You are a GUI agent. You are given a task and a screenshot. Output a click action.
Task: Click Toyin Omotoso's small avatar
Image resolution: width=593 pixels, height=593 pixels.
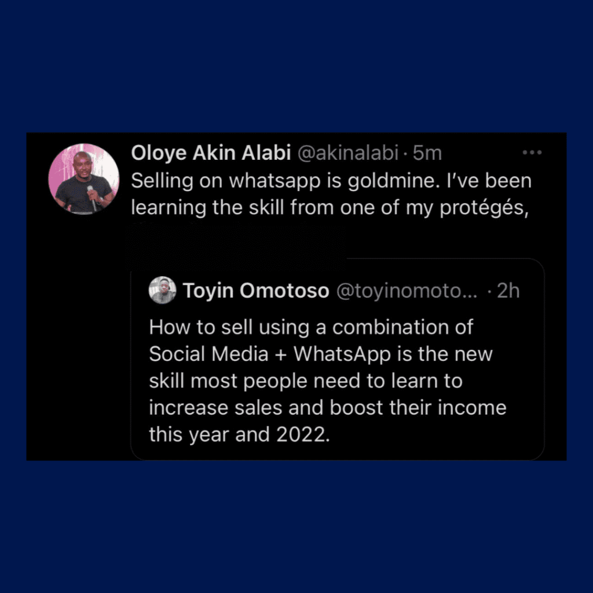162,291
